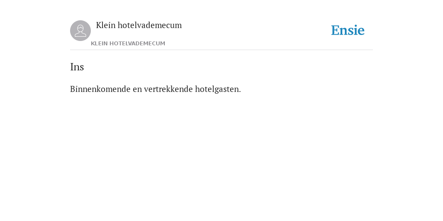Select the word vertrekkende in definition

pos(168,89)
